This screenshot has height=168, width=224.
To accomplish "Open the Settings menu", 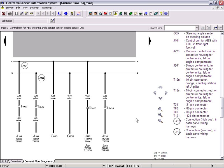I will click(x=34, y=8).
